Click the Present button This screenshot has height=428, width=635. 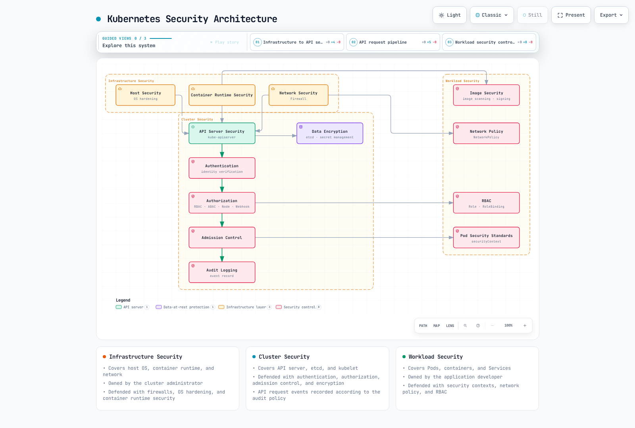click(x=571, y=15)
